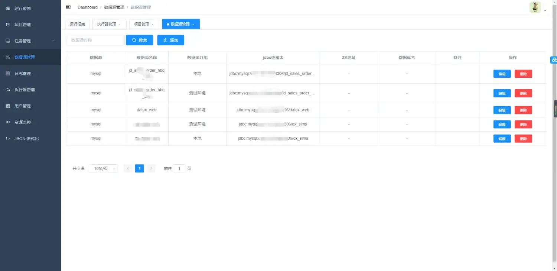Open the user avatar dropdown menu

535,7
